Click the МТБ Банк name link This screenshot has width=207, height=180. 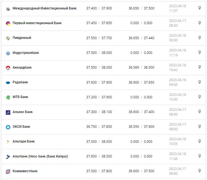click(20, 97)
